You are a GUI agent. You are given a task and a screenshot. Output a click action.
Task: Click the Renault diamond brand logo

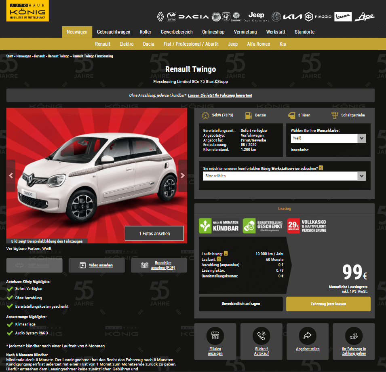click(x=160, y=17)
